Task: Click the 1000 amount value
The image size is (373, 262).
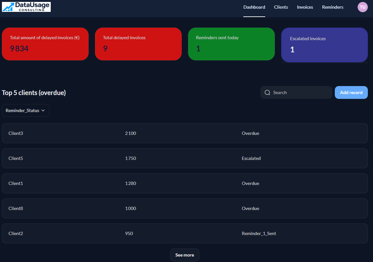Action: click(131, 208)
